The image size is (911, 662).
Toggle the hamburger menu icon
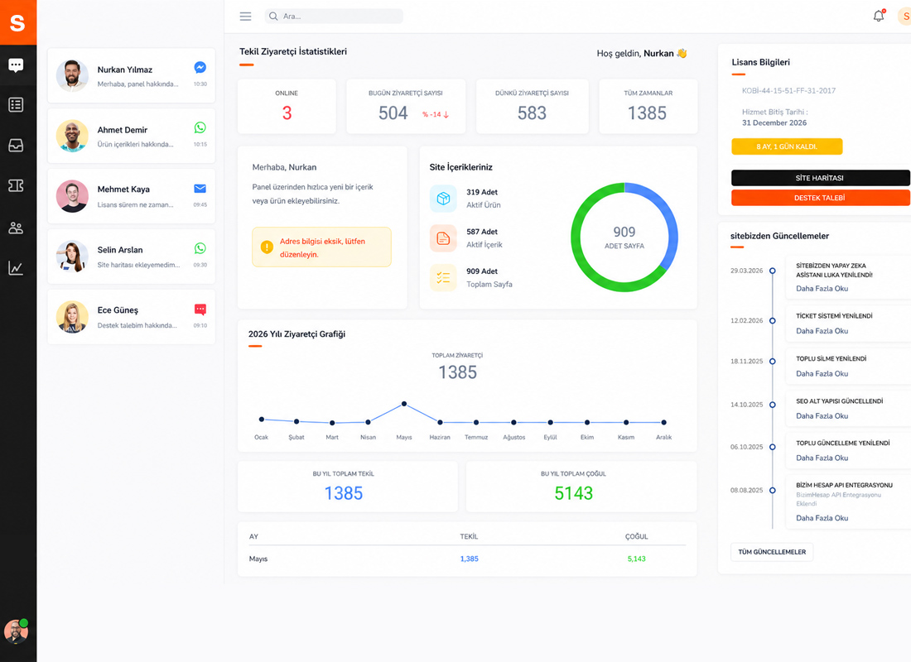pos(246,17)
